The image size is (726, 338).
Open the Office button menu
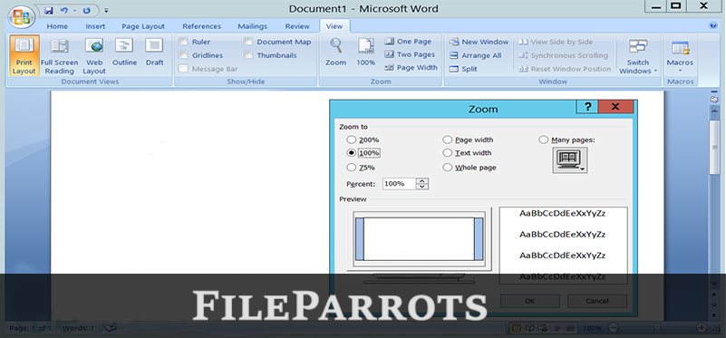coord(21,16)
